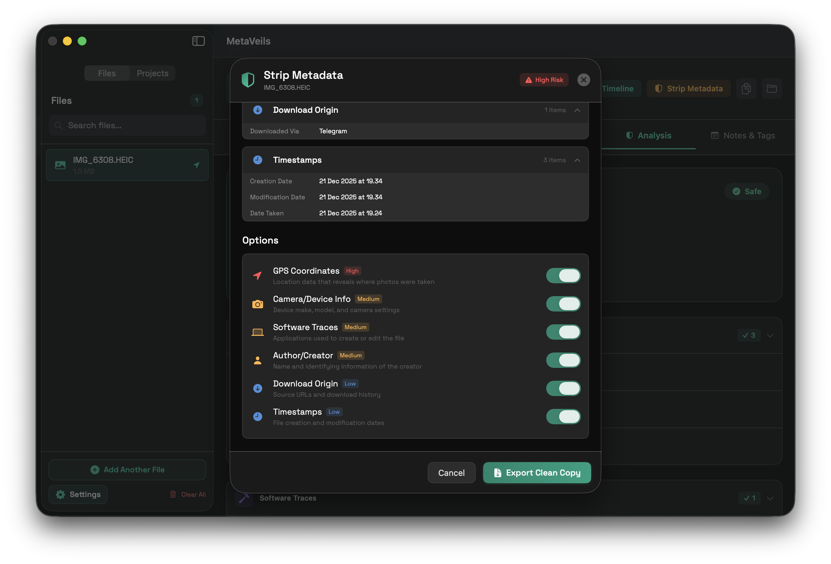This screenshot has height=564, width=831.
Task: Switch off the Author/Creator toggle
Action: [x=563, y=360]
